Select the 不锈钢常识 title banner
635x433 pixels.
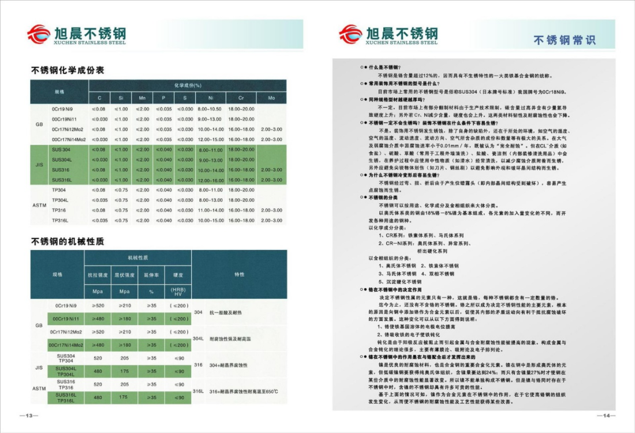[x=564, y=40]
